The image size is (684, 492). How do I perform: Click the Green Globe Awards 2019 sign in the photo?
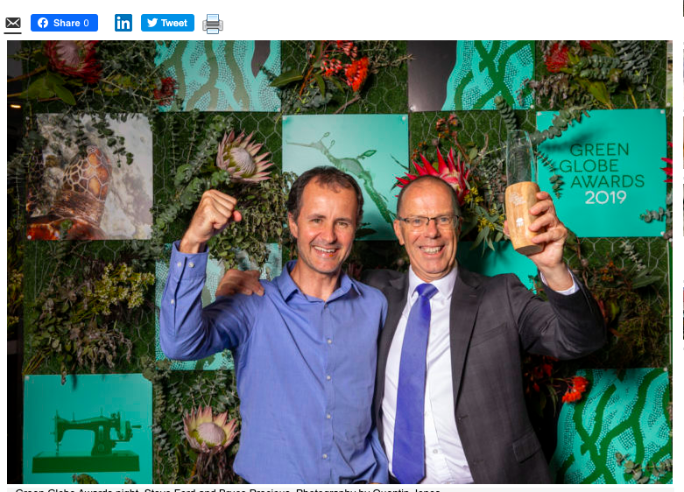[x=601, y=173]
